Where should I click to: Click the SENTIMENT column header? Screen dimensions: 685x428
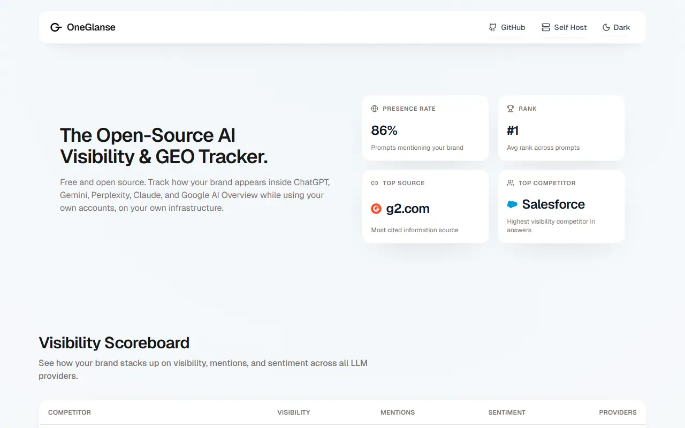coord(507,412)
